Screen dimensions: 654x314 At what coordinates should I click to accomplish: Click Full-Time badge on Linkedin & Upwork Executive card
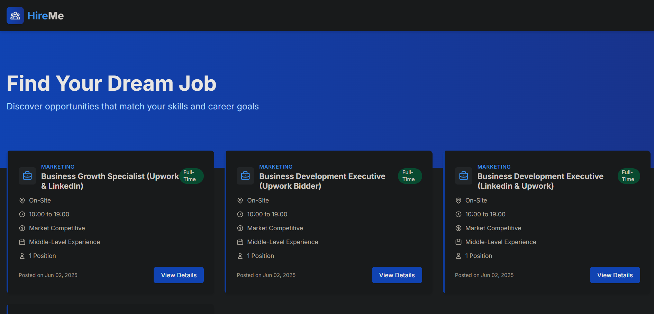click(628, 176)
